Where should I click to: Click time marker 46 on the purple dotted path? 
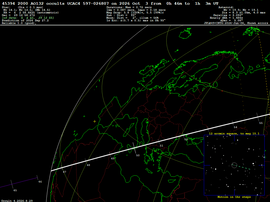click(x=40, y=182)
